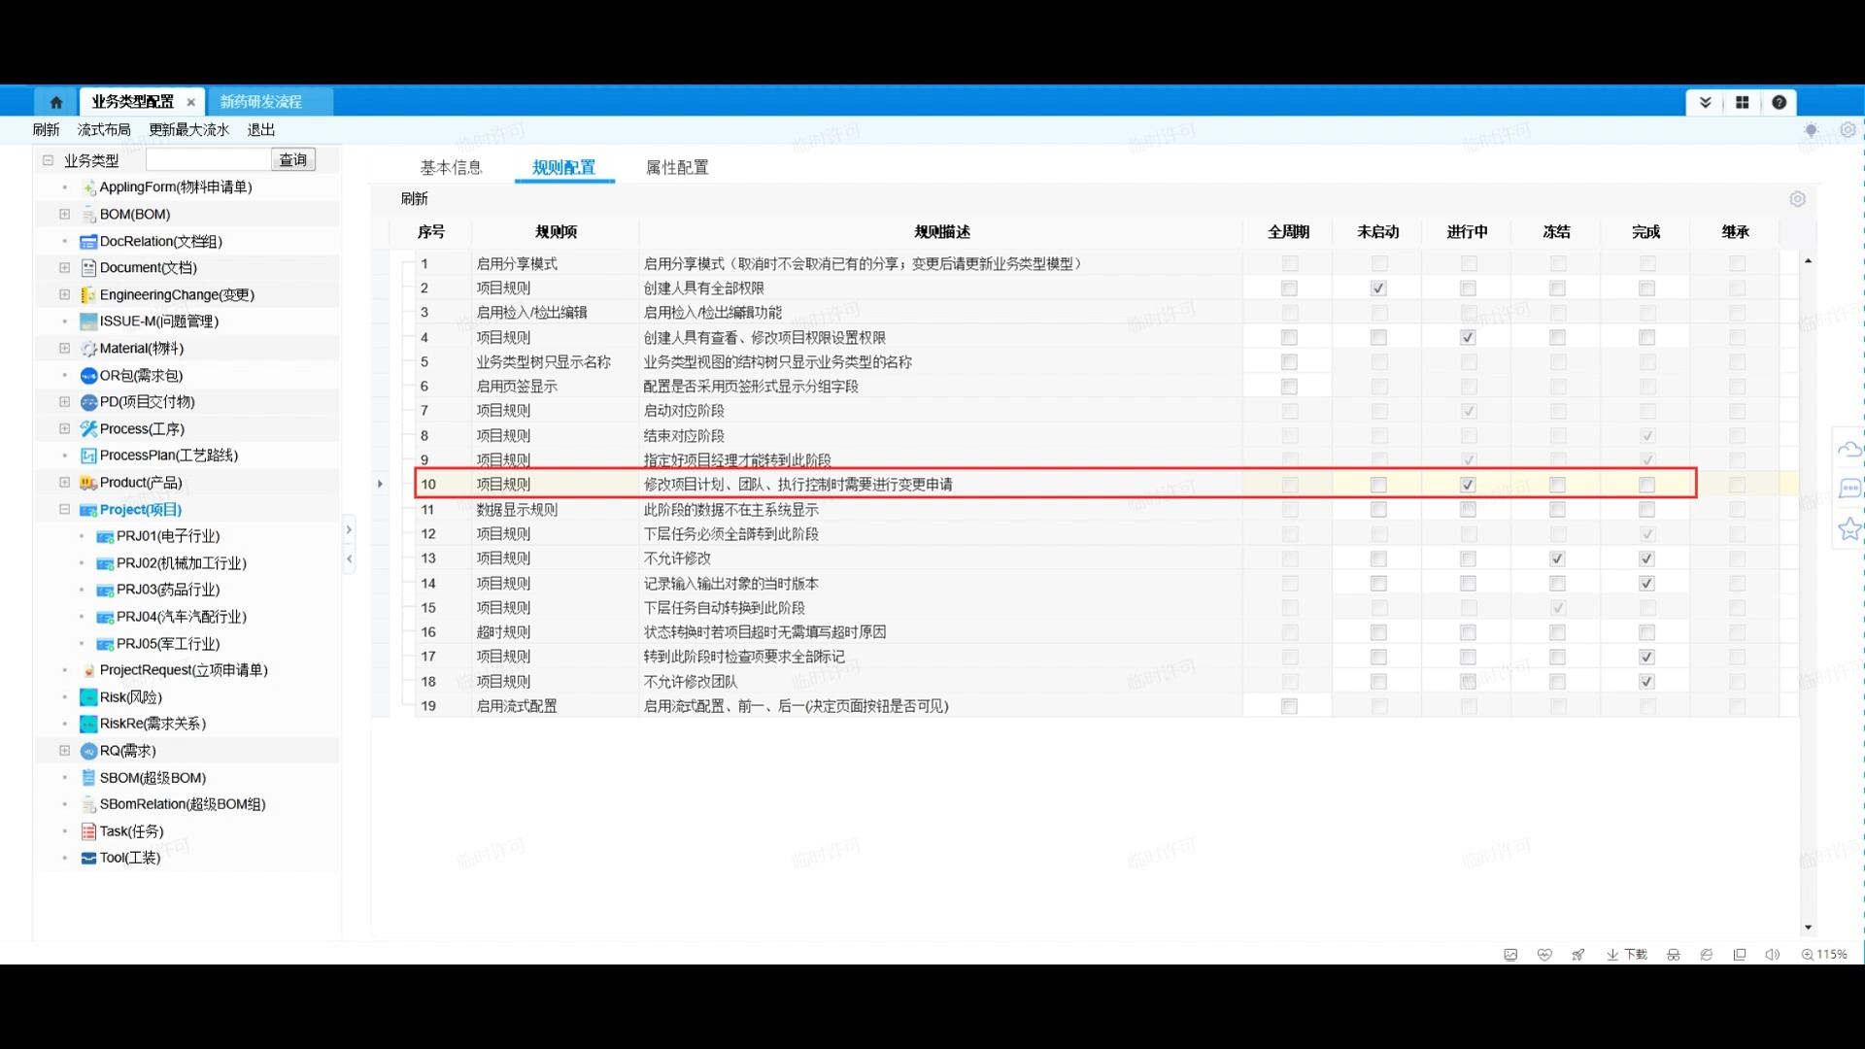Click the table scrollbar down arrow

click(x=1808, y=928)
